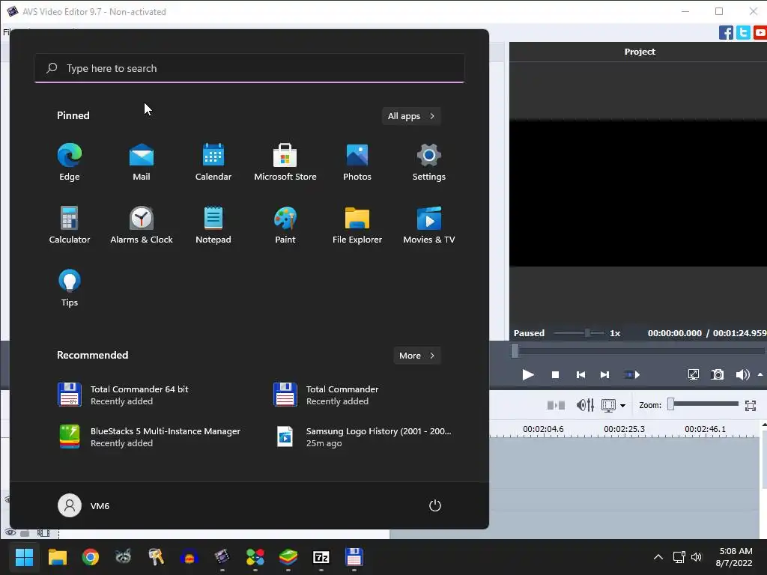767x575 pixels.
Task: Open Notepad from pinned apps
Action: coord(213,225)
